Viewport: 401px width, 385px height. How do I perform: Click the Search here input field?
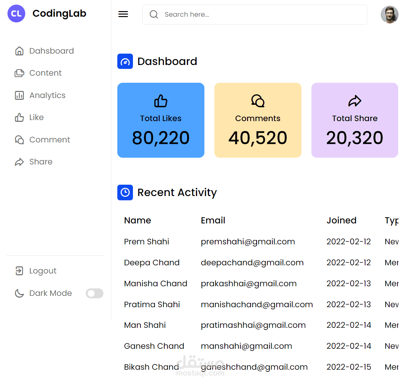(255, 15)
